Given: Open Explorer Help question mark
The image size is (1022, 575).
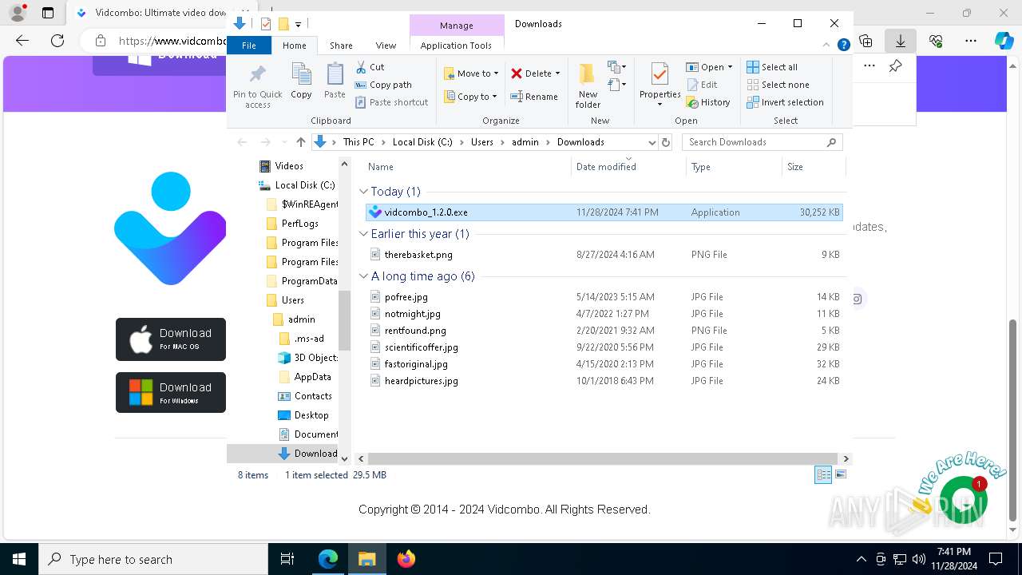Looking at the screenshot, I should pyautogui.click(x=843, y=46).
